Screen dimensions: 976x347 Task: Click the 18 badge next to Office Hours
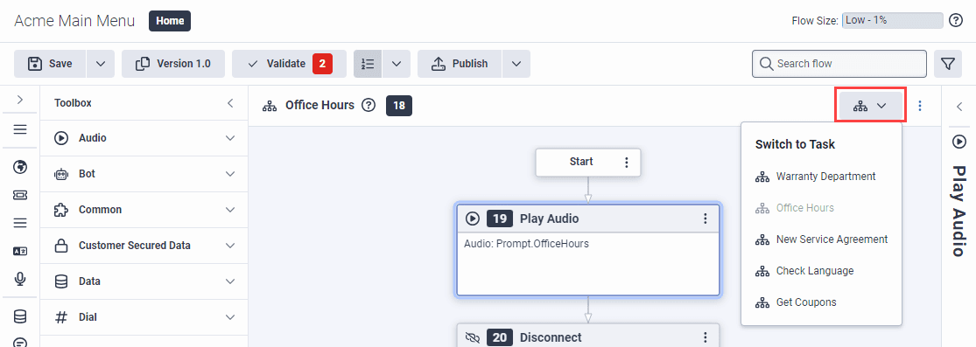click(x=399, y=106)
